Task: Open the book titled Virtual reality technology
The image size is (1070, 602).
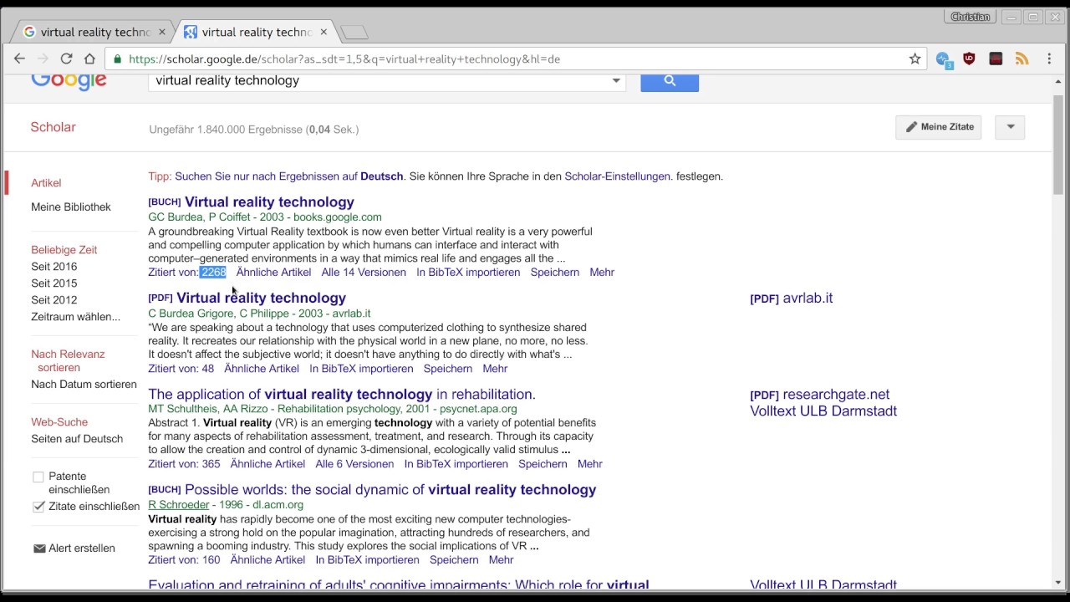Action: tap(269, 202)
